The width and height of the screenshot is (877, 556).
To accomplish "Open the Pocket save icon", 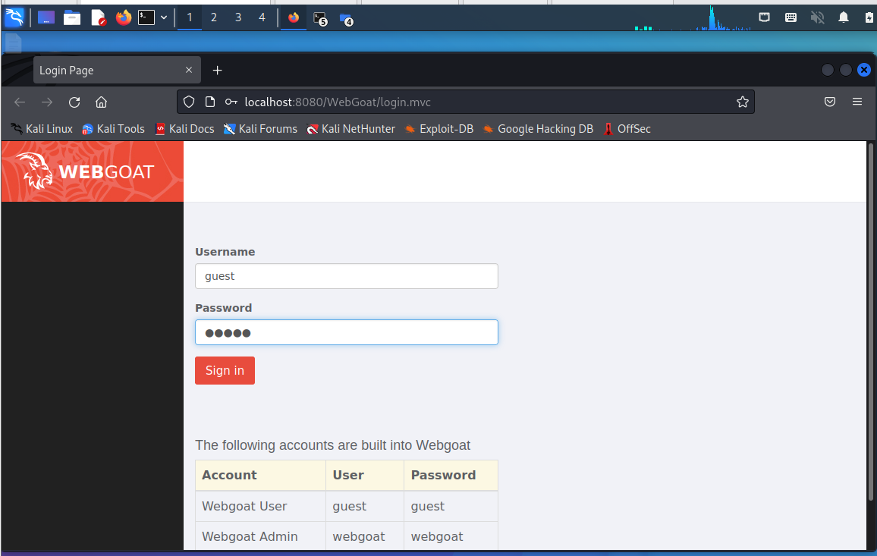I will click(830, 102).
